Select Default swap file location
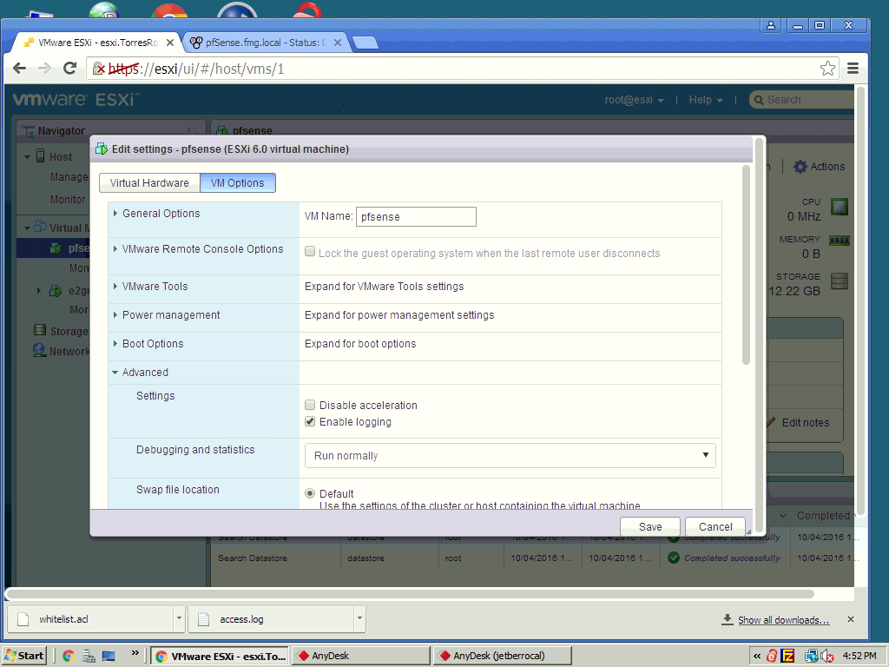 click(x=310, y=493)
